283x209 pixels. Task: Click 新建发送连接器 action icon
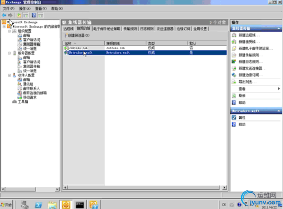tap(234, 68)
